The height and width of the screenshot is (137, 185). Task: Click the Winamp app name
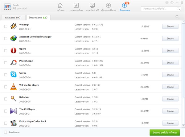point(24,25)
